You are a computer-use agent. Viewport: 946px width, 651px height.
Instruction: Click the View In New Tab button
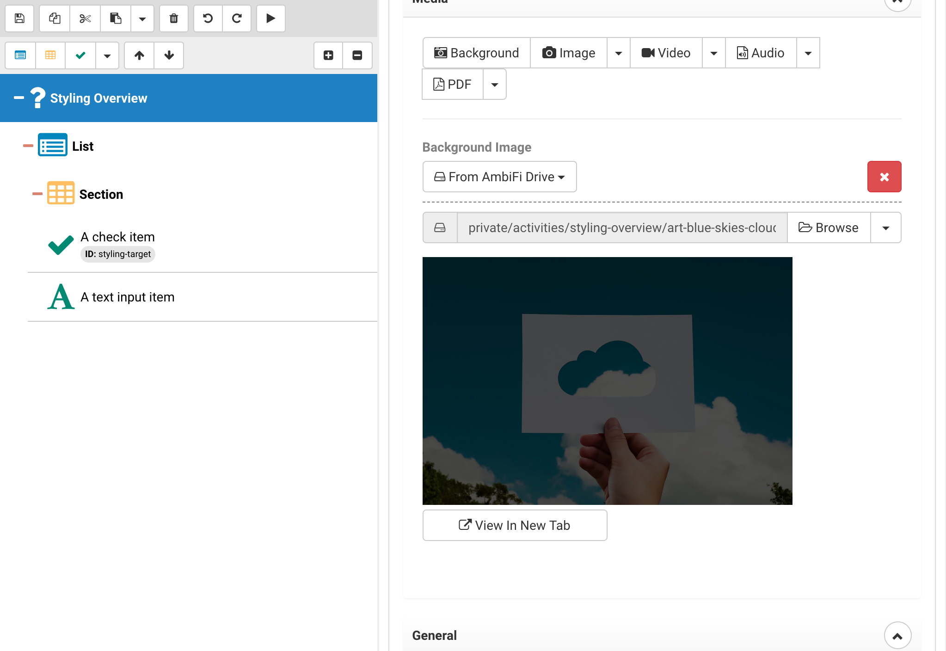click(x=515, y=525)
